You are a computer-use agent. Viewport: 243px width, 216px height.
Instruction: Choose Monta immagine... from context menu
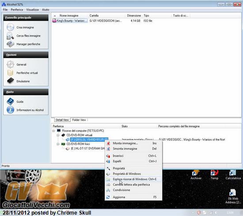pos(133,143)
